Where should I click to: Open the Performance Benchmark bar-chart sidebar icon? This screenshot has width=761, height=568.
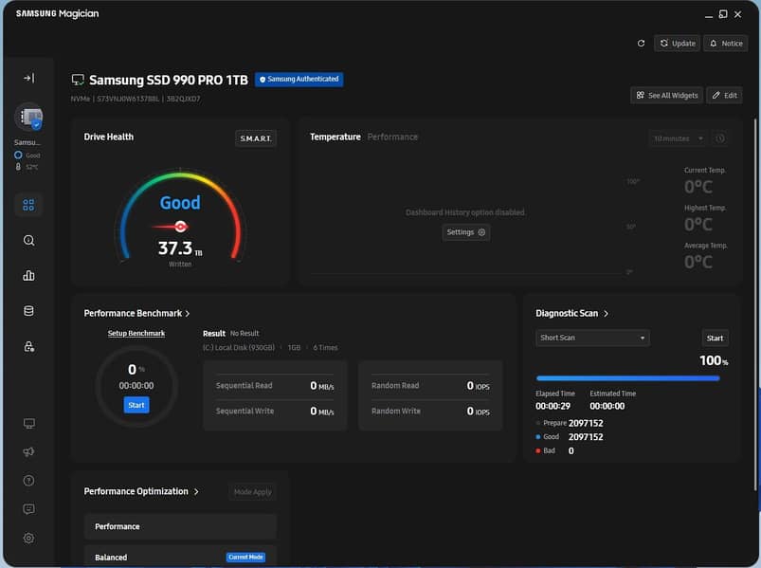(28, 276)
